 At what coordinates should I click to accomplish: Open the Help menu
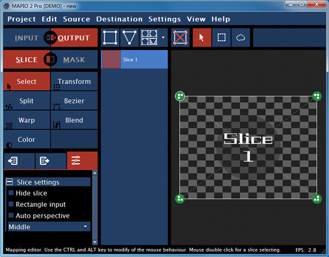(221, 19)
